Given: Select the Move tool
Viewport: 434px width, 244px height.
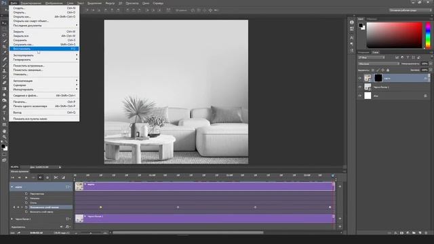Looking at the screenshot, I should click(4, 23).
